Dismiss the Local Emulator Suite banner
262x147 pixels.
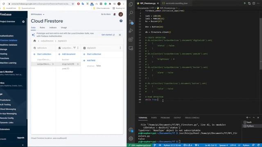[x=120, y=35]
